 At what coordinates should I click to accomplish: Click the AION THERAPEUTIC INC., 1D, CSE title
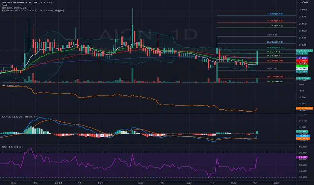coord(27,2)
